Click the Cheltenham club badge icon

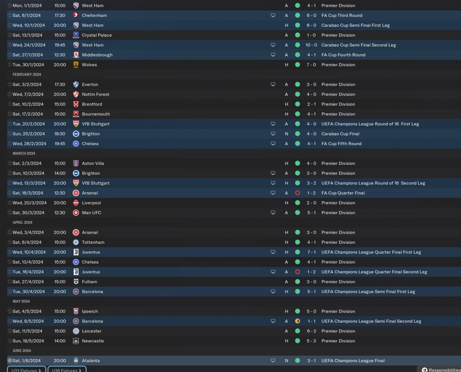tap(76, 15)
